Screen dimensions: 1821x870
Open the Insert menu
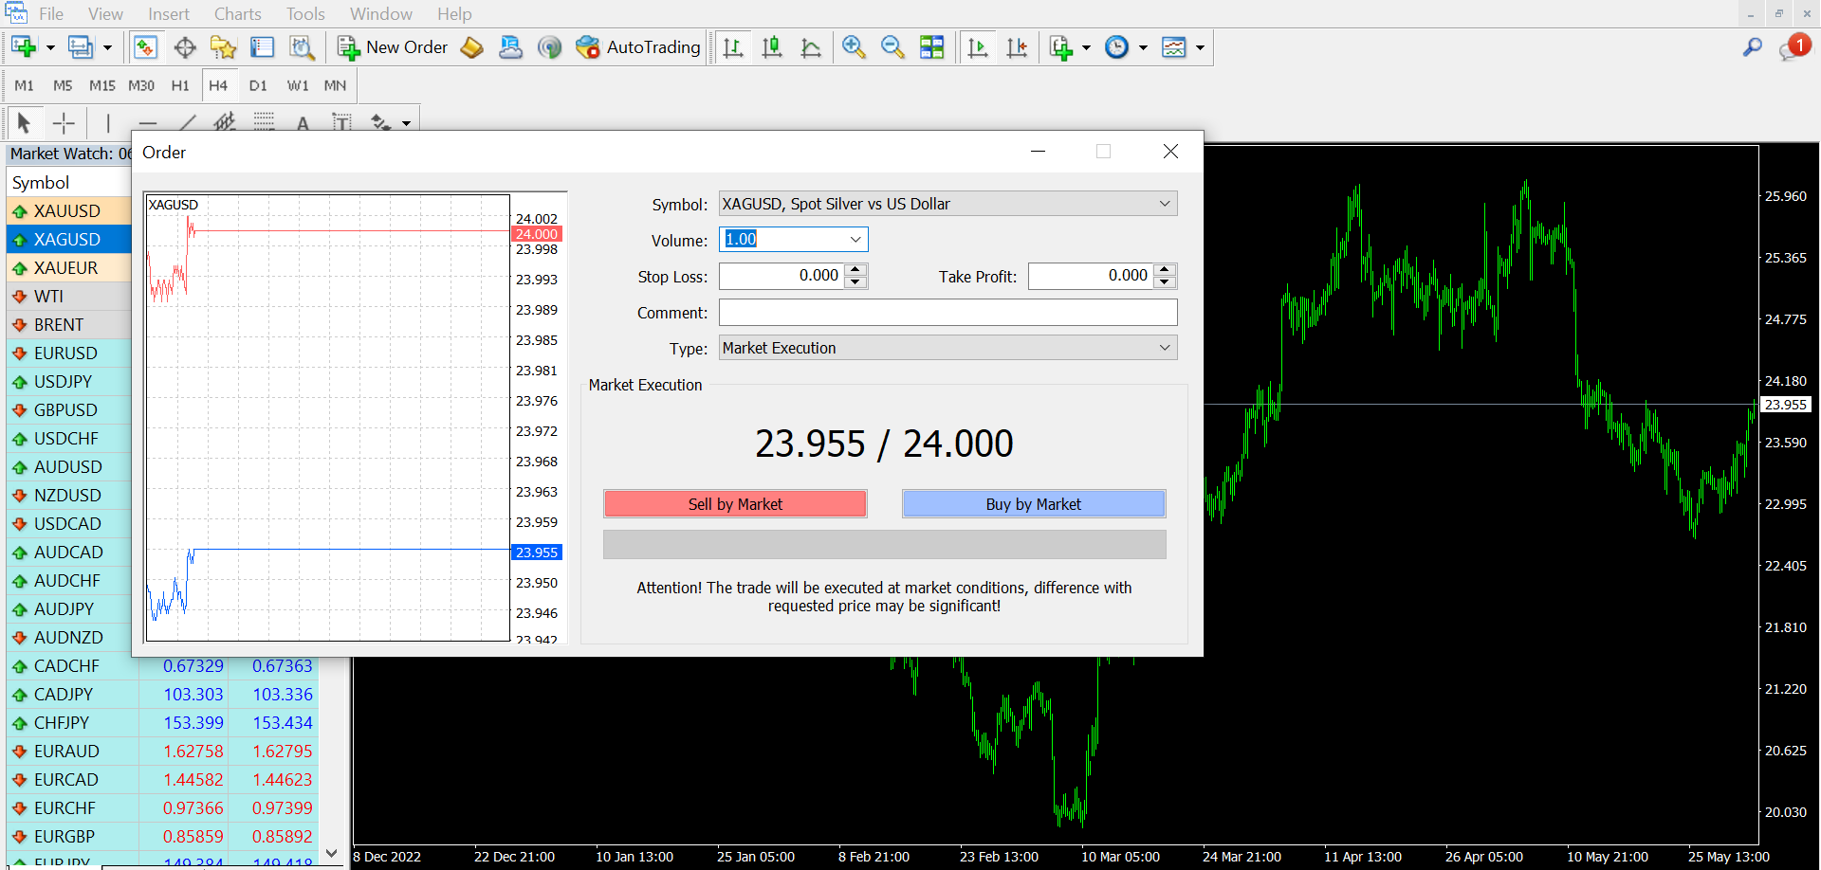(x=169, y=14)
